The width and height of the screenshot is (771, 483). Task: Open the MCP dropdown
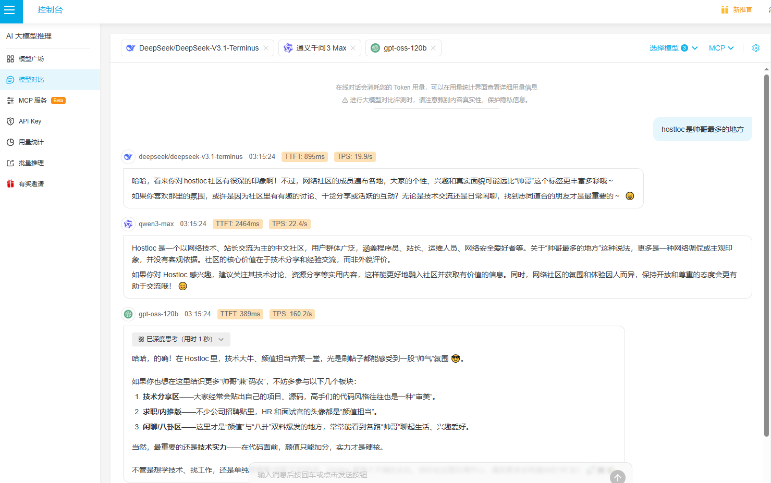[x=721, y=48]
